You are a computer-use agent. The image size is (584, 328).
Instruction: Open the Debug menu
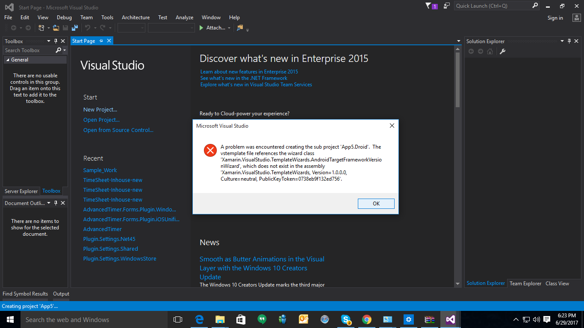64,18
